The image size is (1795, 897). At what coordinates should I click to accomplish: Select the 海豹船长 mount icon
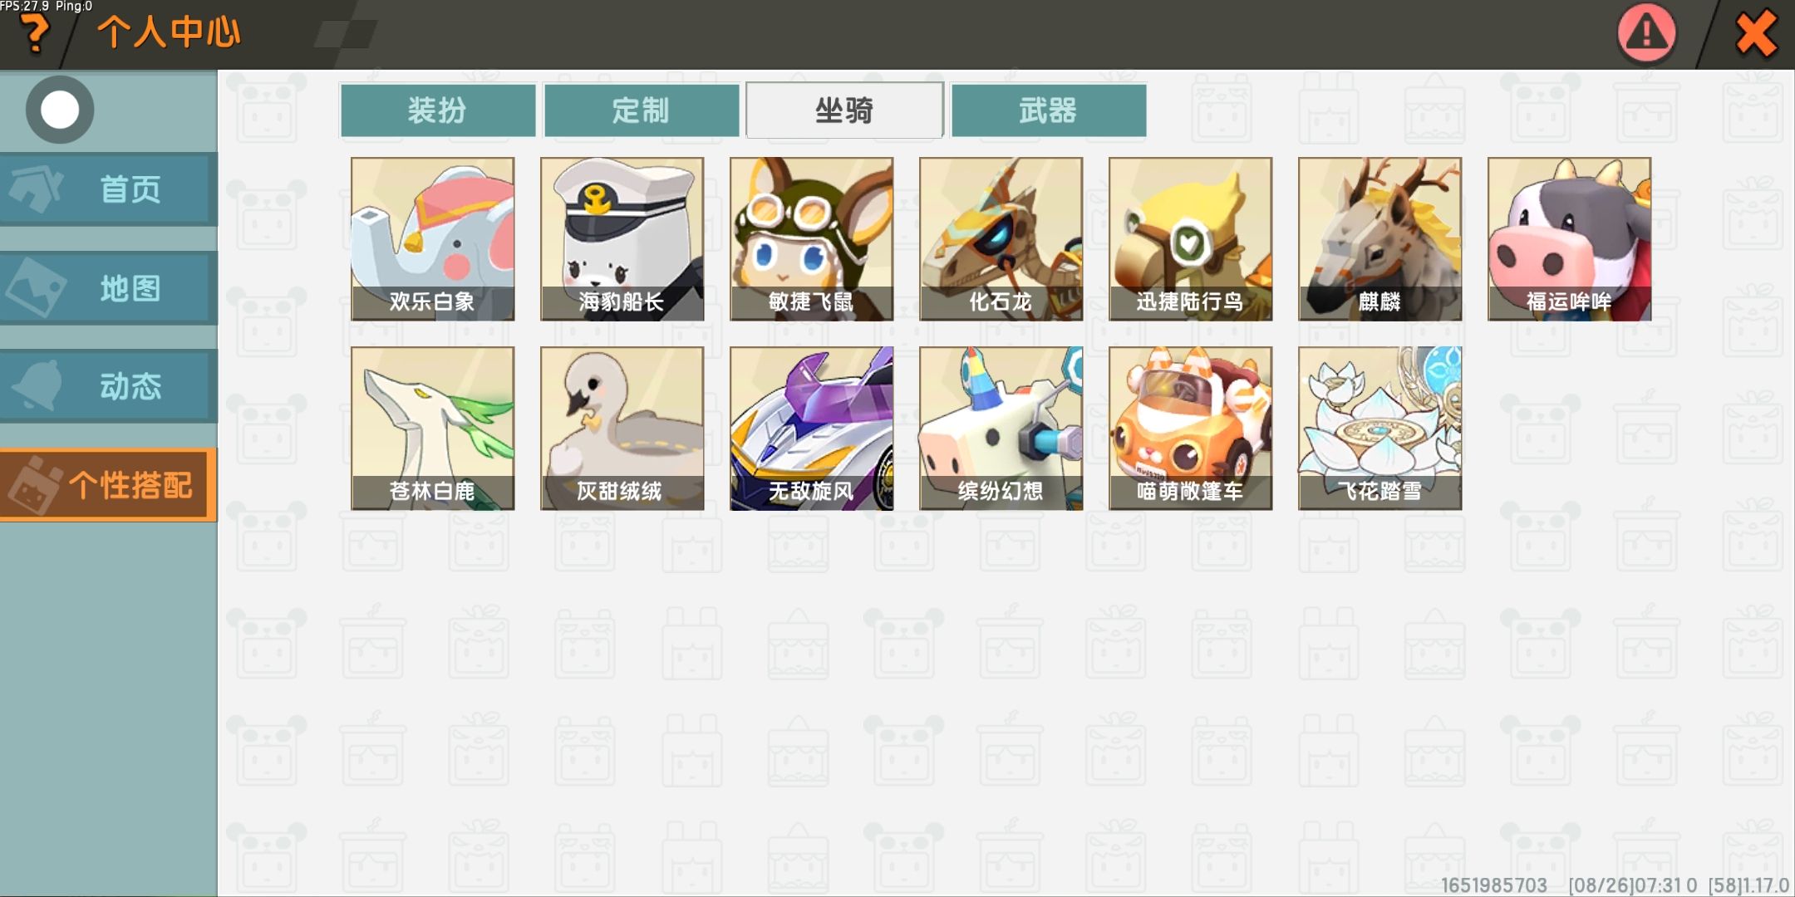[x=622, y=239]
